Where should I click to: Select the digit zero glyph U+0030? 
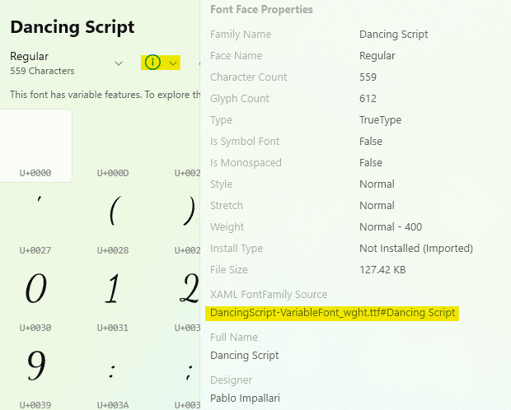click(35, 291)
